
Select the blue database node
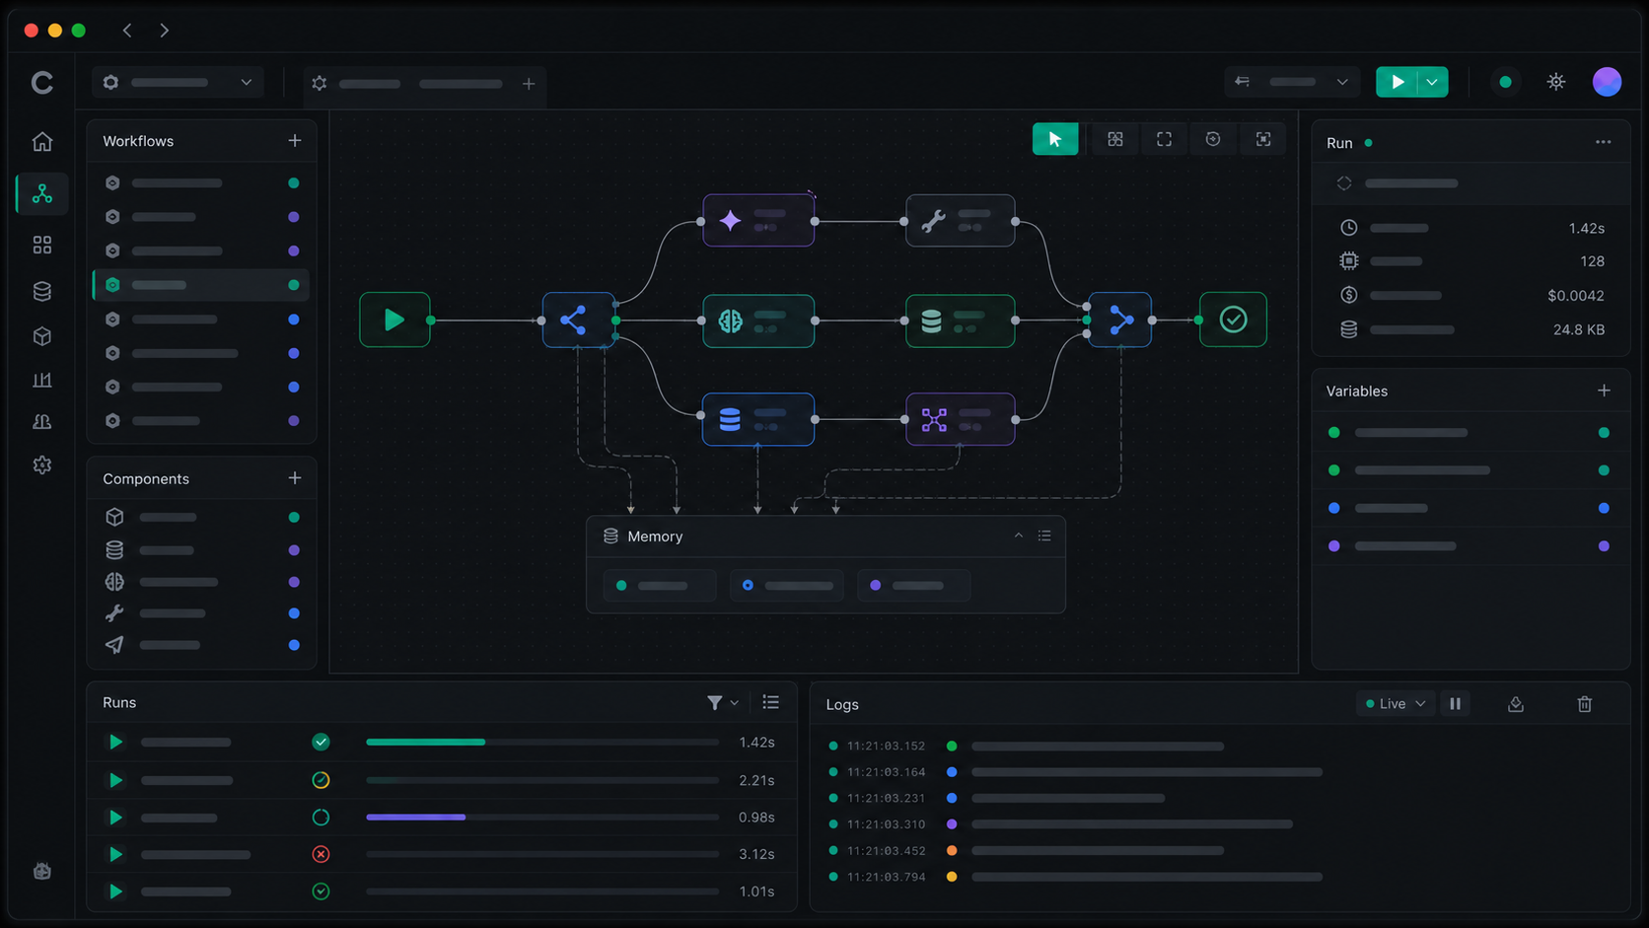coord(758,419)
